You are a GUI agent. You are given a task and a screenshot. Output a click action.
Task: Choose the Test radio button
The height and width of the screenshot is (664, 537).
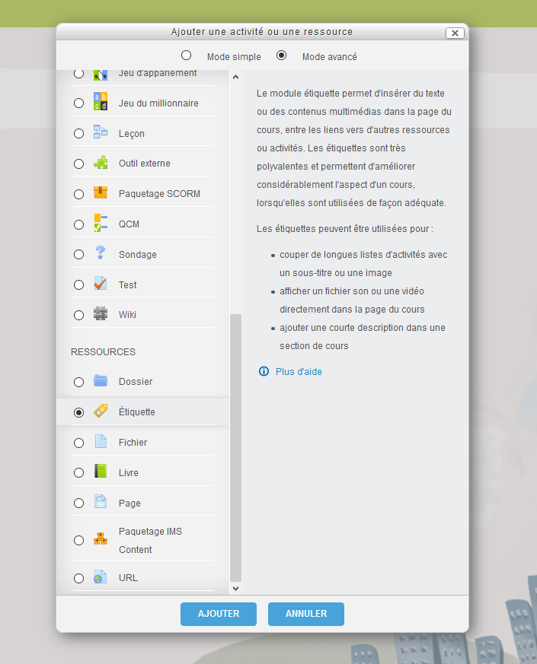79,285
